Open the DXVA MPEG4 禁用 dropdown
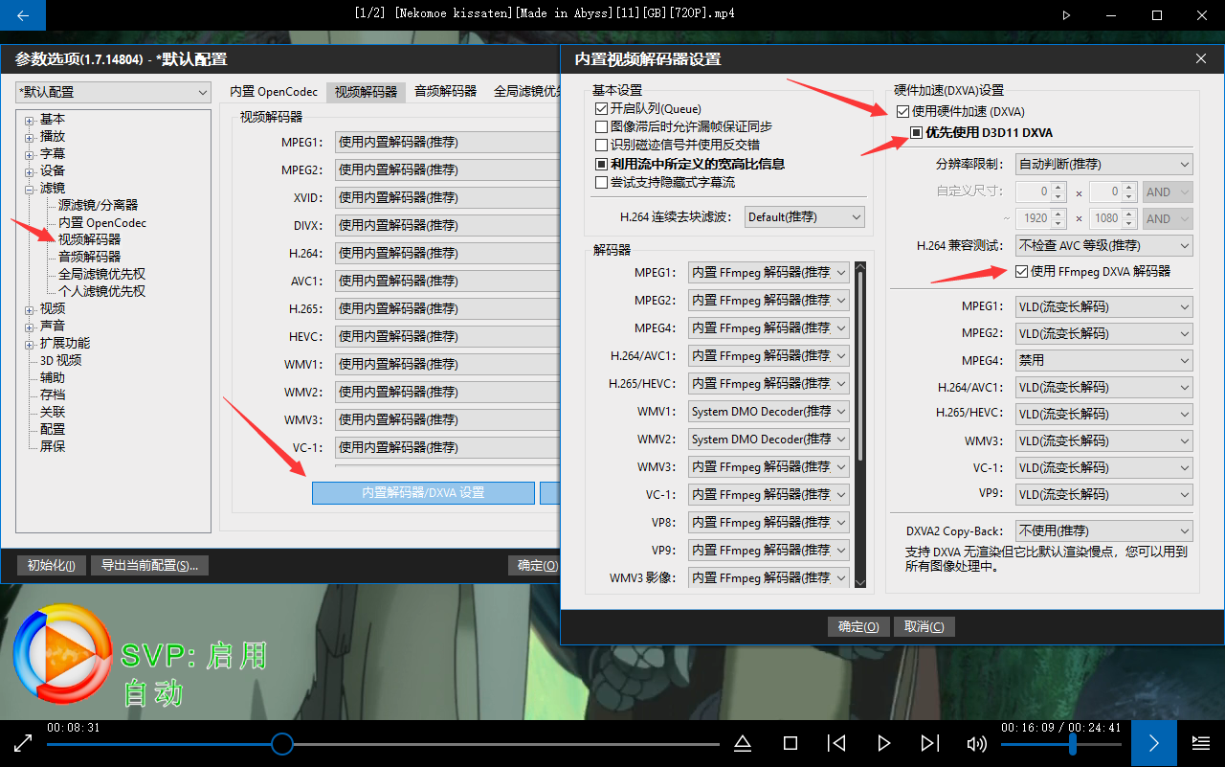Screen dimensions: 1225x767 1103,361
